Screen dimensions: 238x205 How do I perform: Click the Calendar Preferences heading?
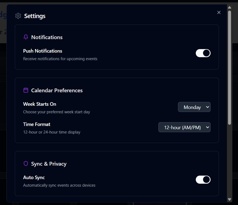(57, 90)
